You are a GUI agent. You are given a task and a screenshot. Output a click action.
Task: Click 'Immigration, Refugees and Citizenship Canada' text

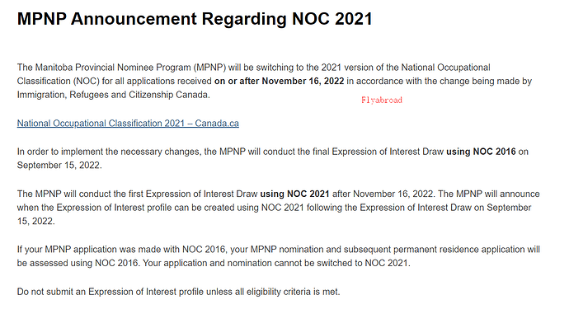(x=113, y=95)
